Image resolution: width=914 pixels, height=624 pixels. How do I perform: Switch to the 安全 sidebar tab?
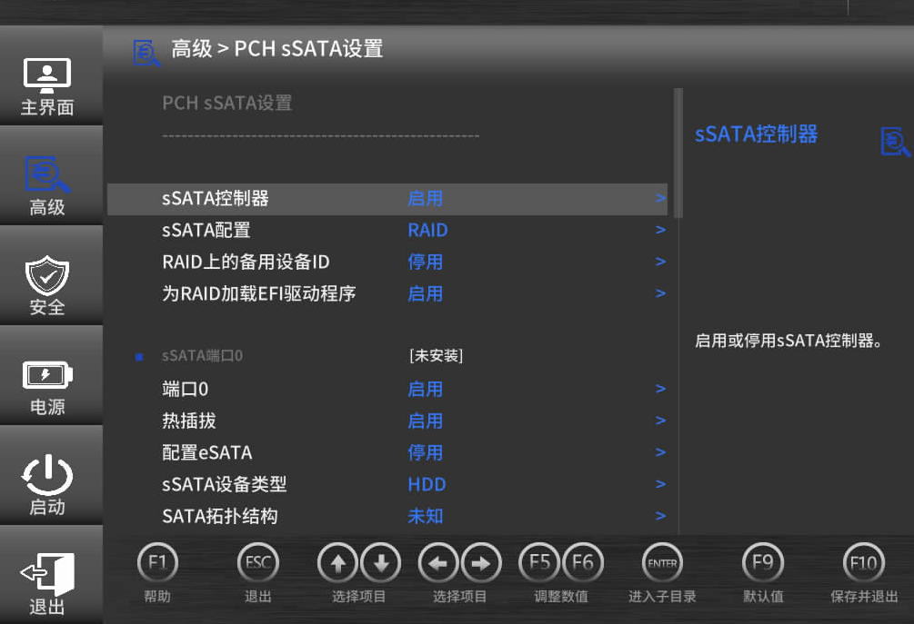pyautogui.click(x=47, y=286)
